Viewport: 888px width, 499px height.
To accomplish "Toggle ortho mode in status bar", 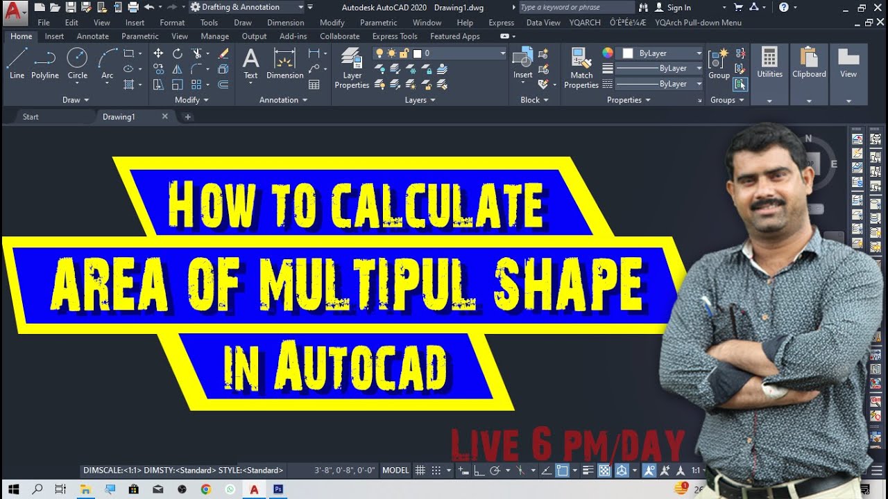I will coord(479,470).
